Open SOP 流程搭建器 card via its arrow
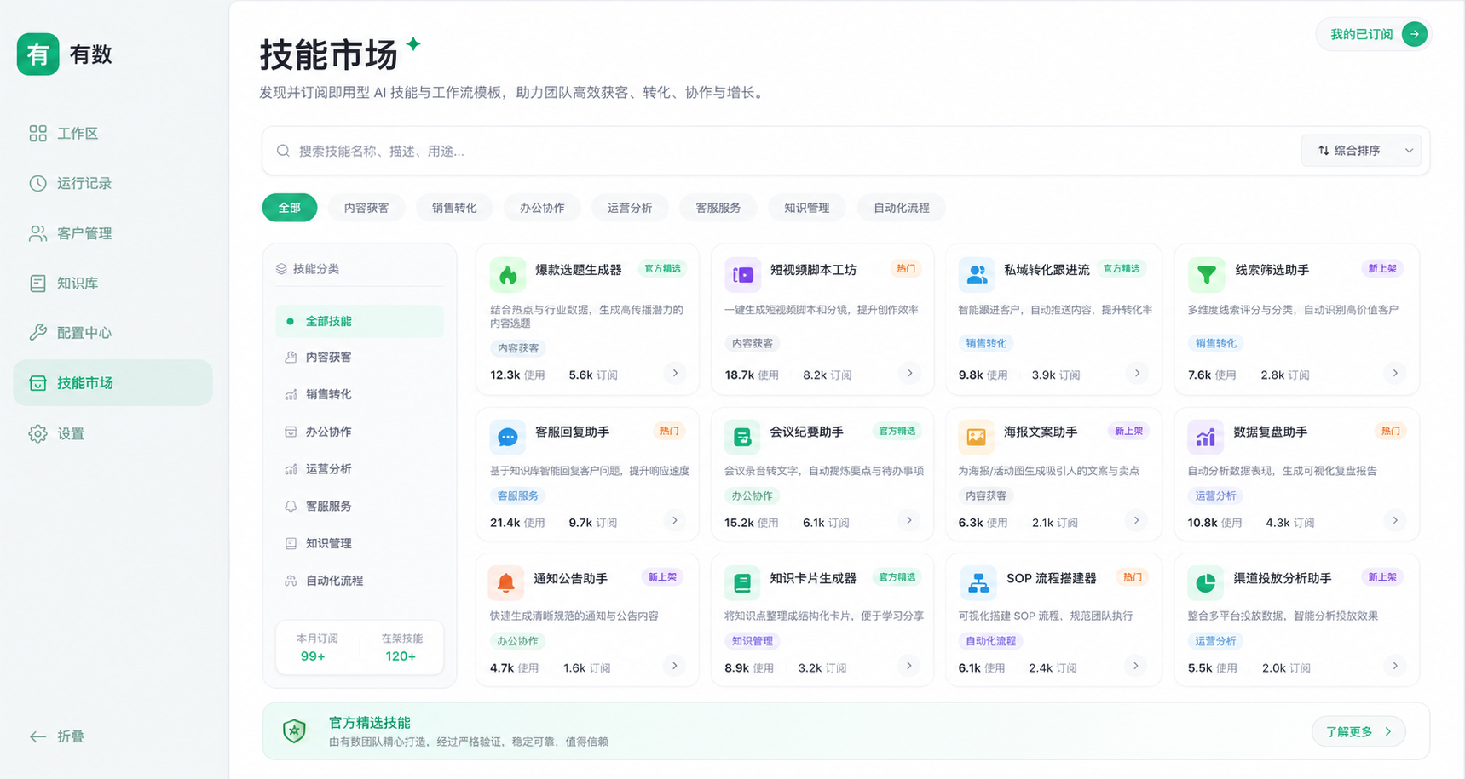 coord(1136,666)
